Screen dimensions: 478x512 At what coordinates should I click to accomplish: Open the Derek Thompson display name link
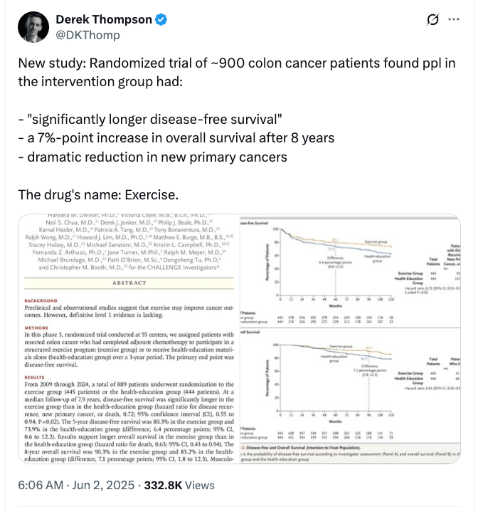[104, 20]
